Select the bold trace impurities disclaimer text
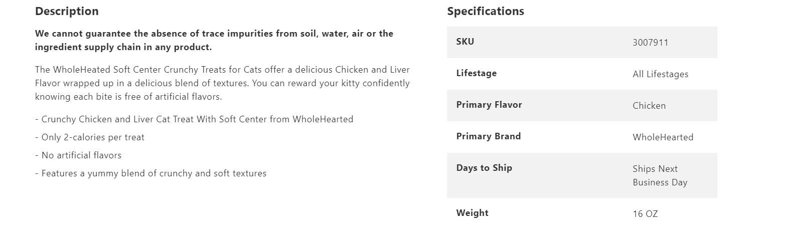 214,40
